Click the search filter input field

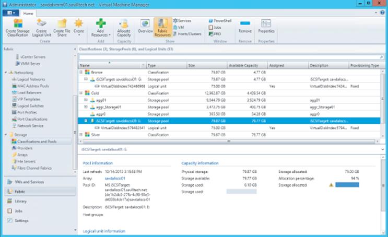tap(229, 57)
